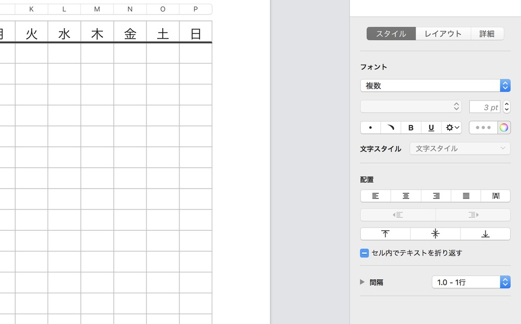
Task: Switch to the レイアウト tab
Action: 443,33
